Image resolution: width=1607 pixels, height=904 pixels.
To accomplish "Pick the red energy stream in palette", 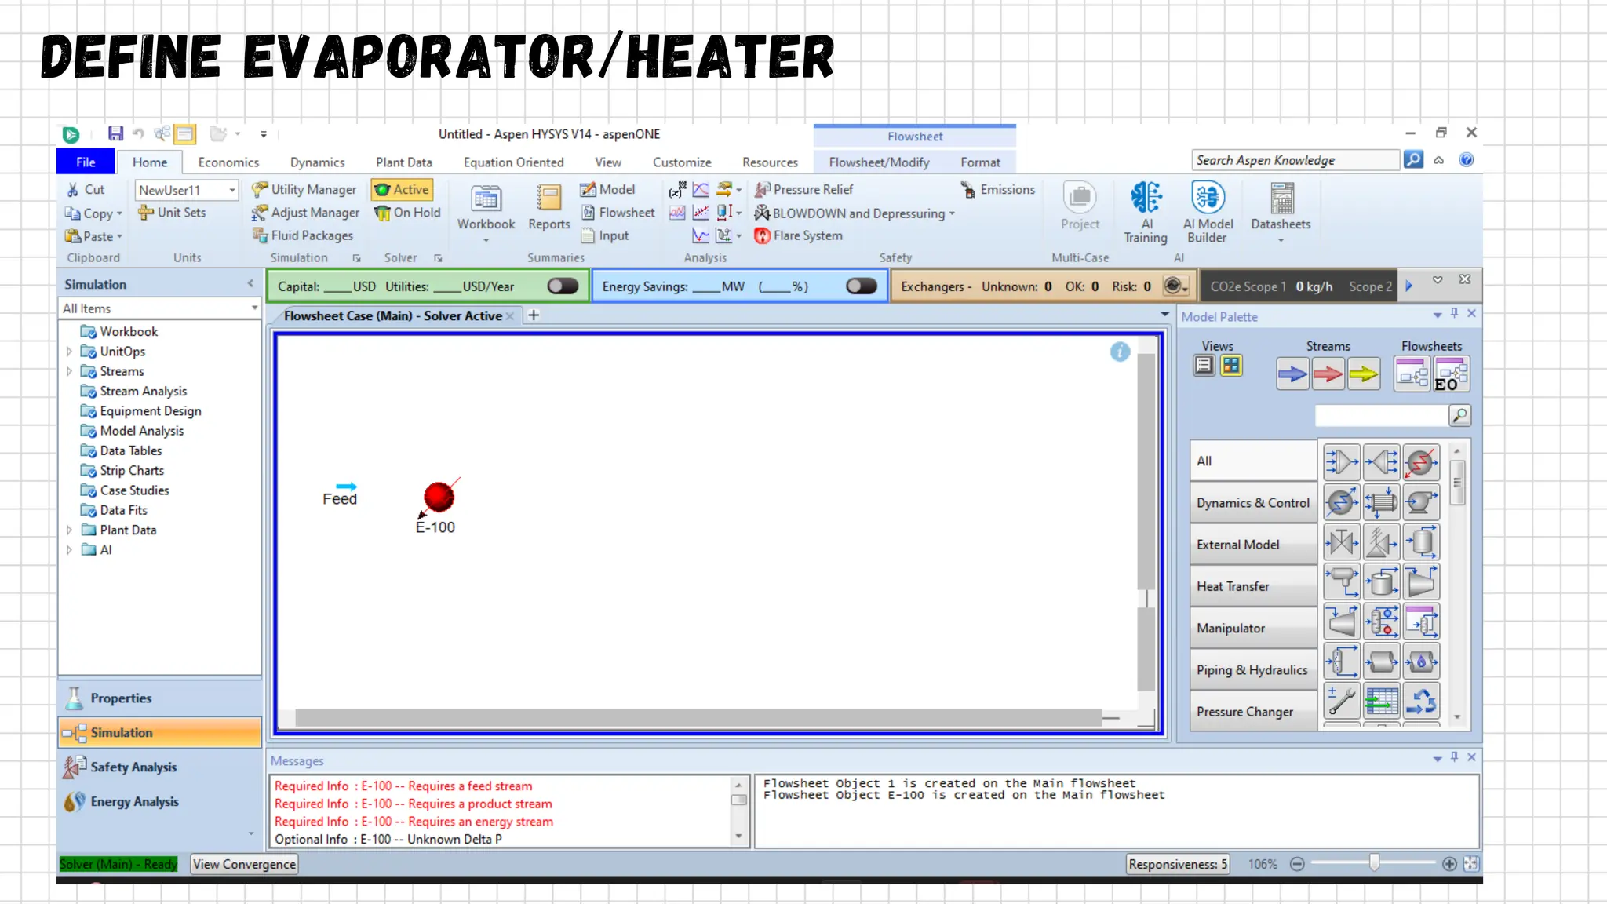I will (1328, 374).
